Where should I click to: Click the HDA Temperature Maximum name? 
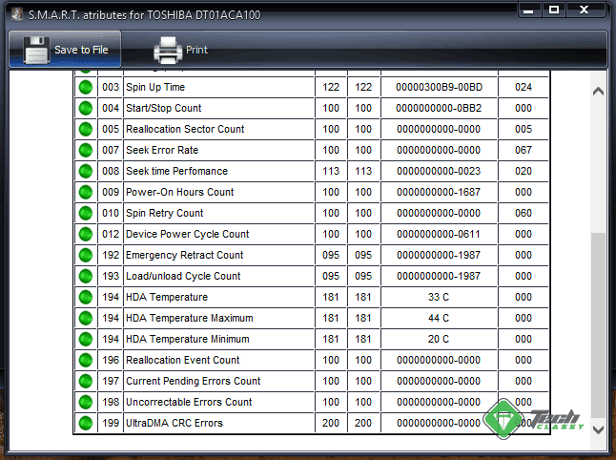(190, 318)
